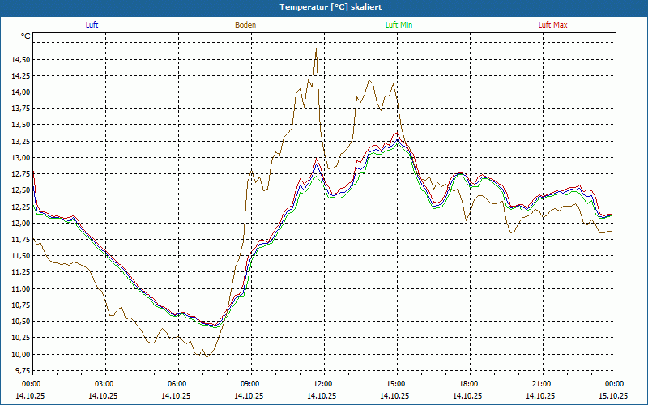
Task: Select the 'Luft' legend label
Action: click(x=92, y=25)
